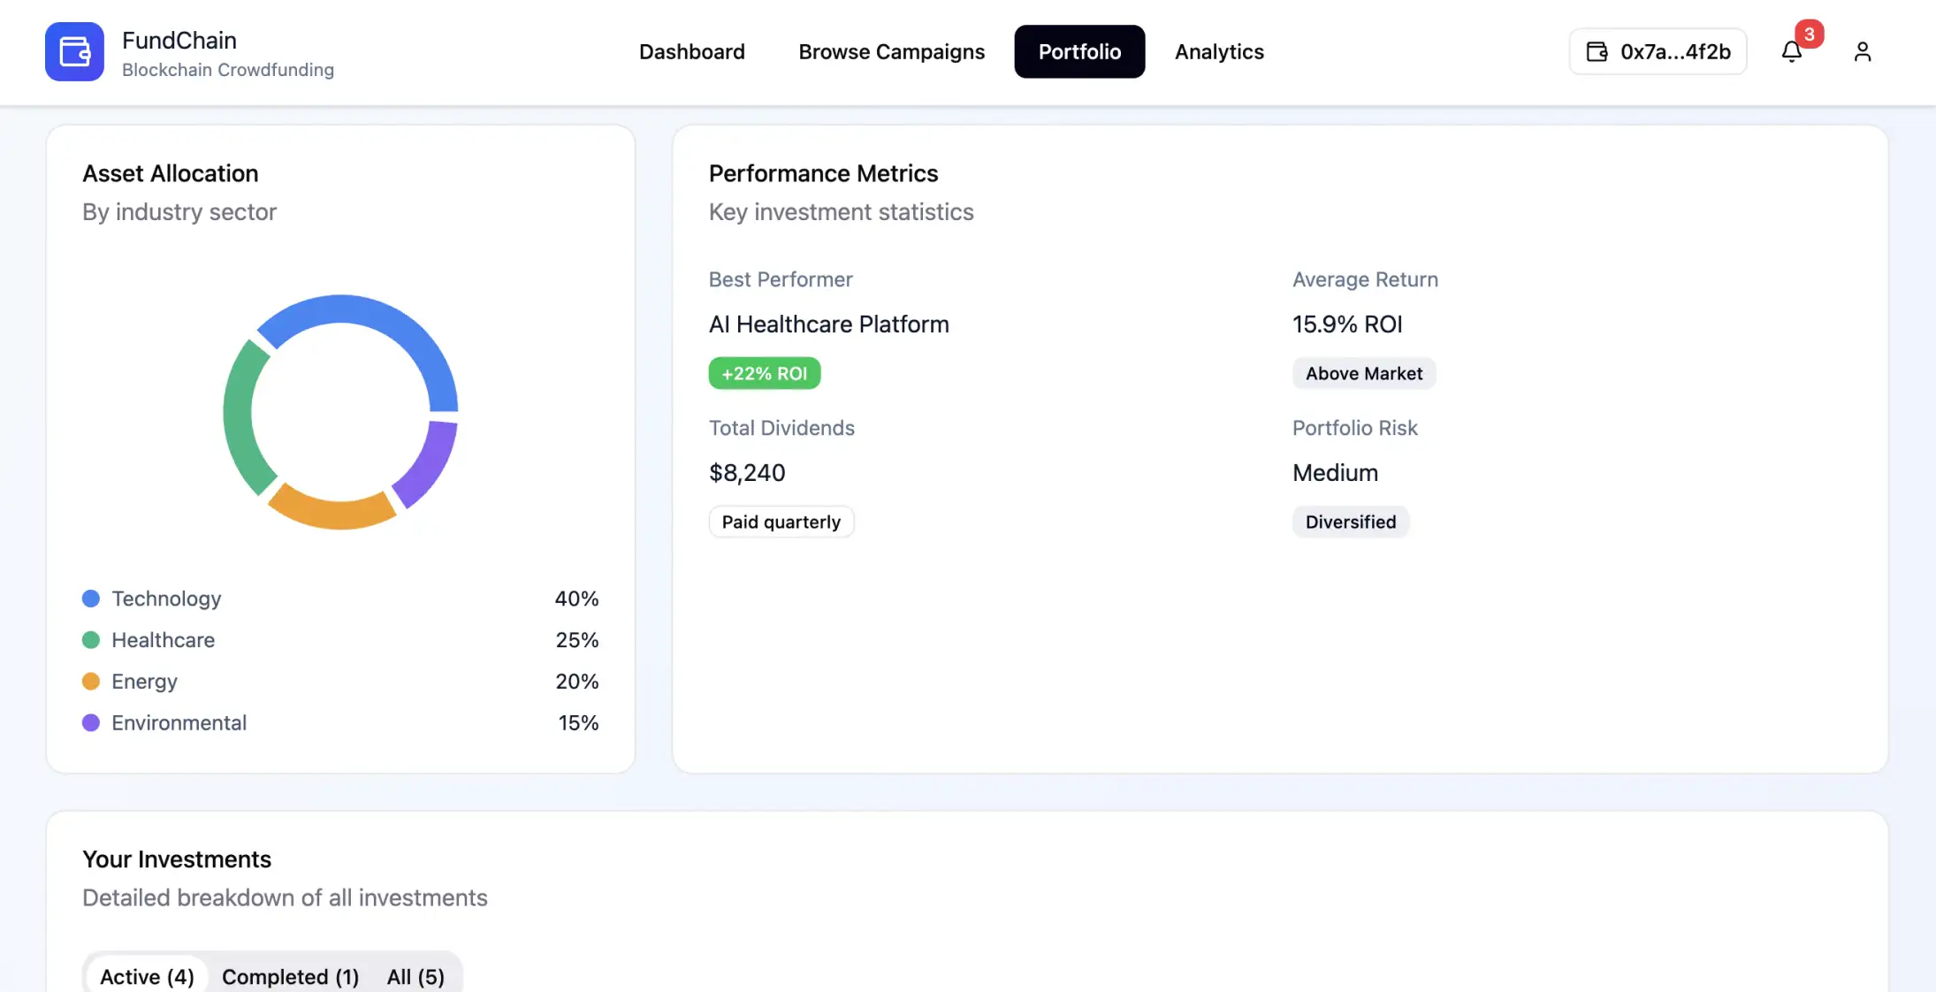Navigate to the Dashboard section
This screenshot has height=992, width=1936.
[692, 51]
